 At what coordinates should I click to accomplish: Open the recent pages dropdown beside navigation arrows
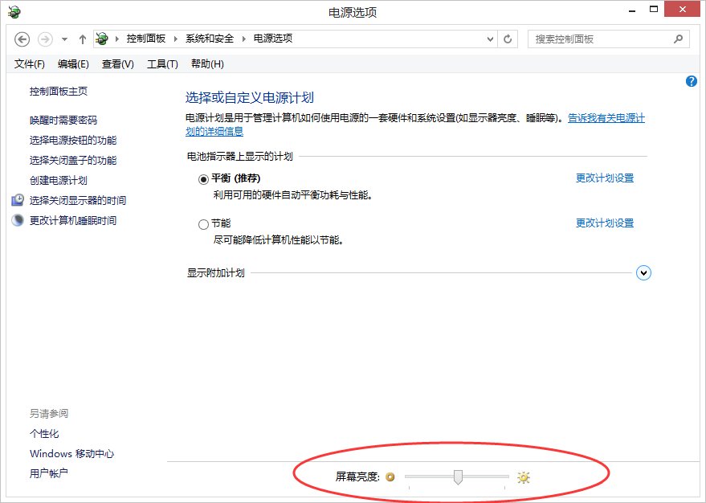[x=63, y=39]
